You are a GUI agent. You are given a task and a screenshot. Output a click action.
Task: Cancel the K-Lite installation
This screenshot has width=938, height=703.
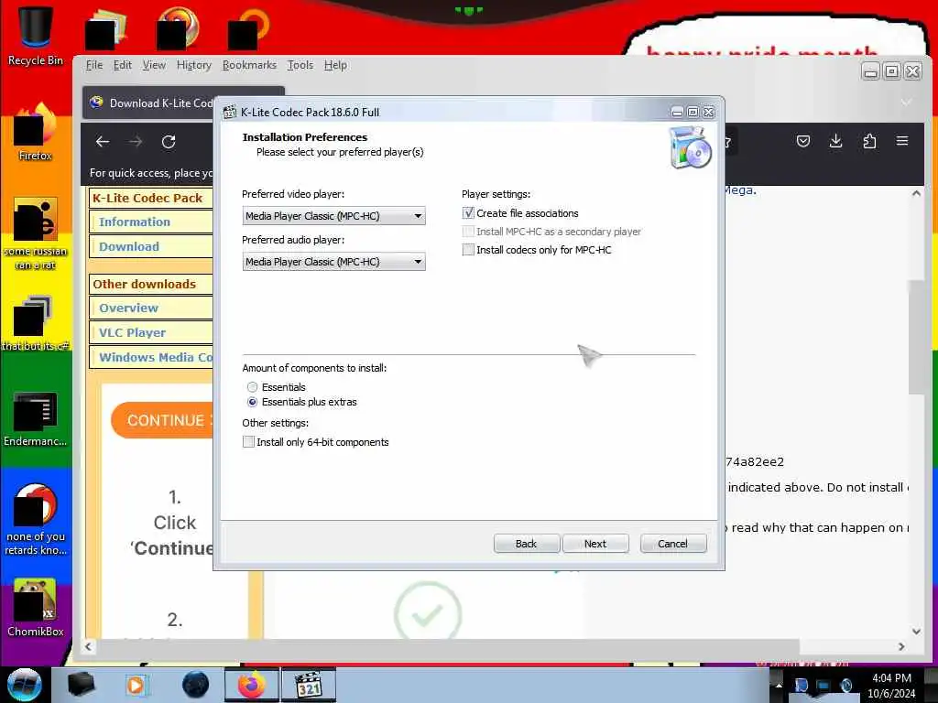(673, 544)
